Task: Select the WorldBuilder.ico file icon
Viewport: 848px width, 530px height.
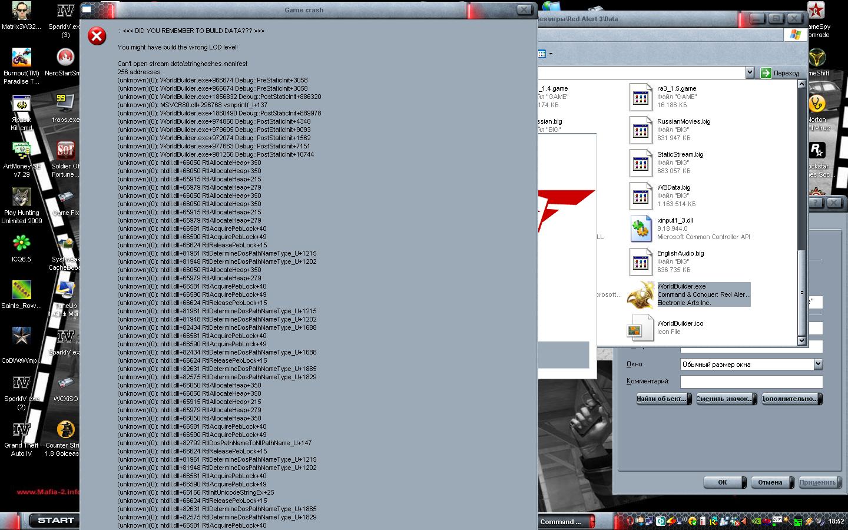Action: click(x=641, y=327)
